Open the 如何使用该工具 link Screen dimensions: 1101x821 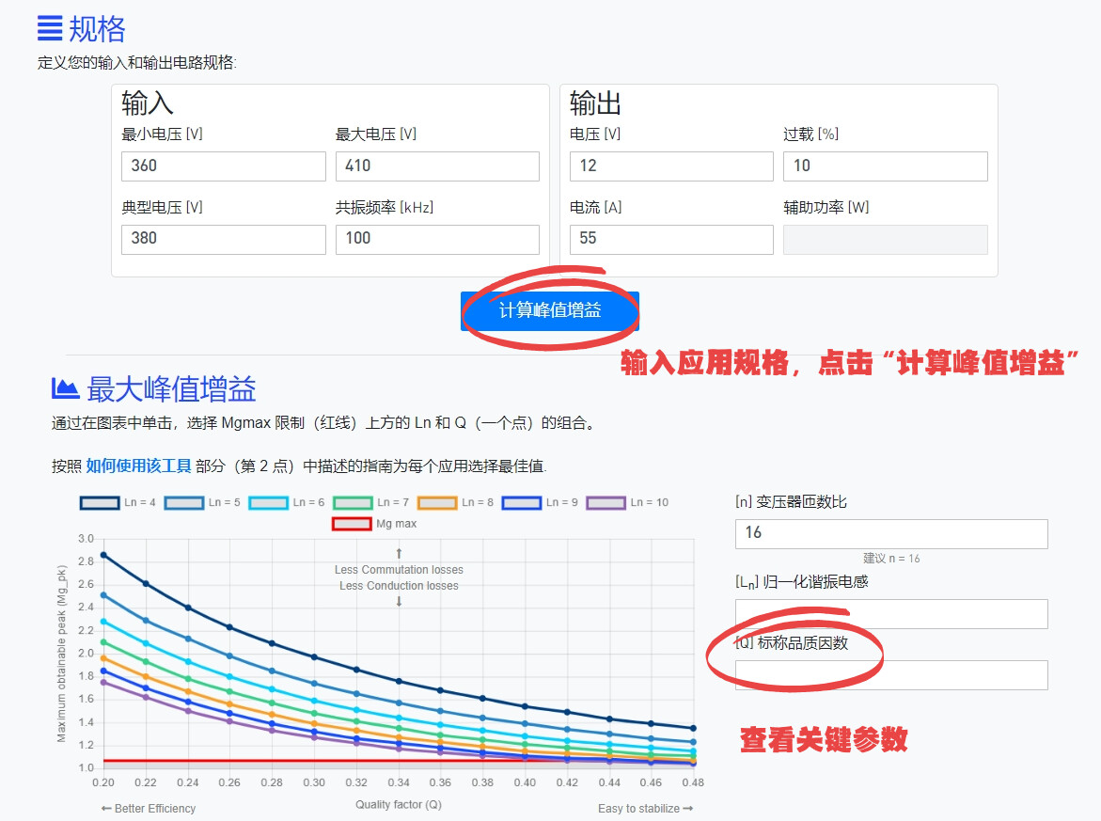tap(138, 466)
